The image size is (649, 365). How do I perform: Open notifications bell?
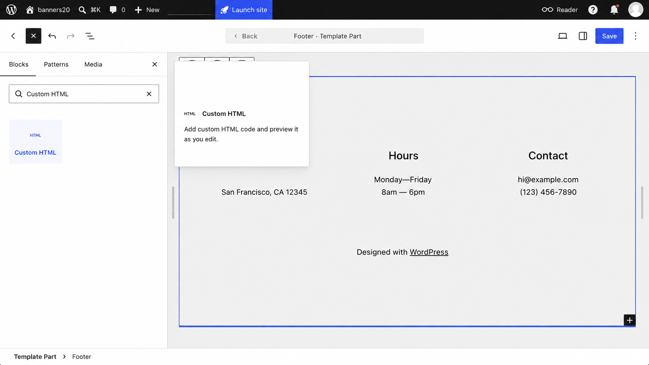tap(614, 10)
